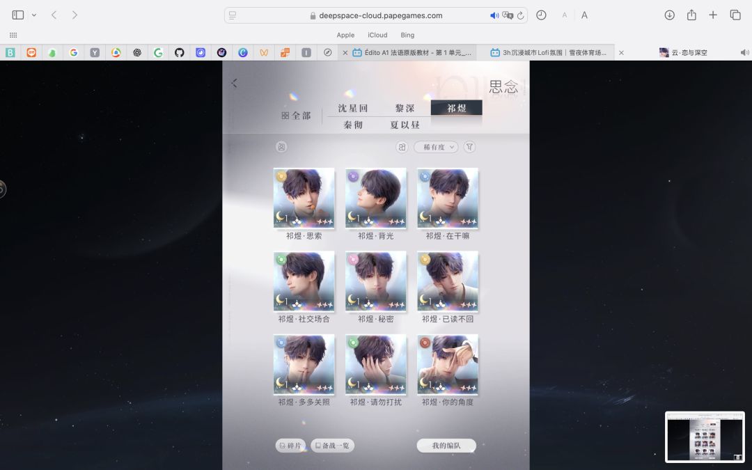
Task: Open the funnel filter icon
Action: coord(469,147)
